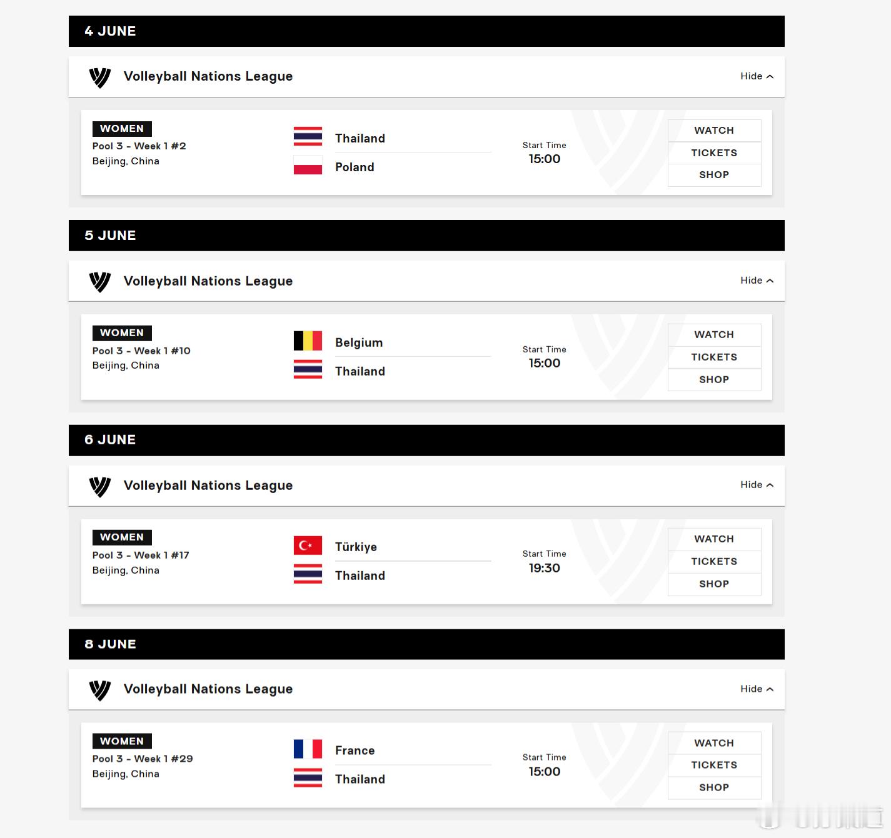
Task: Open tickets for the 19:30 Türkiye match
Action: click(x=714, y=562)
